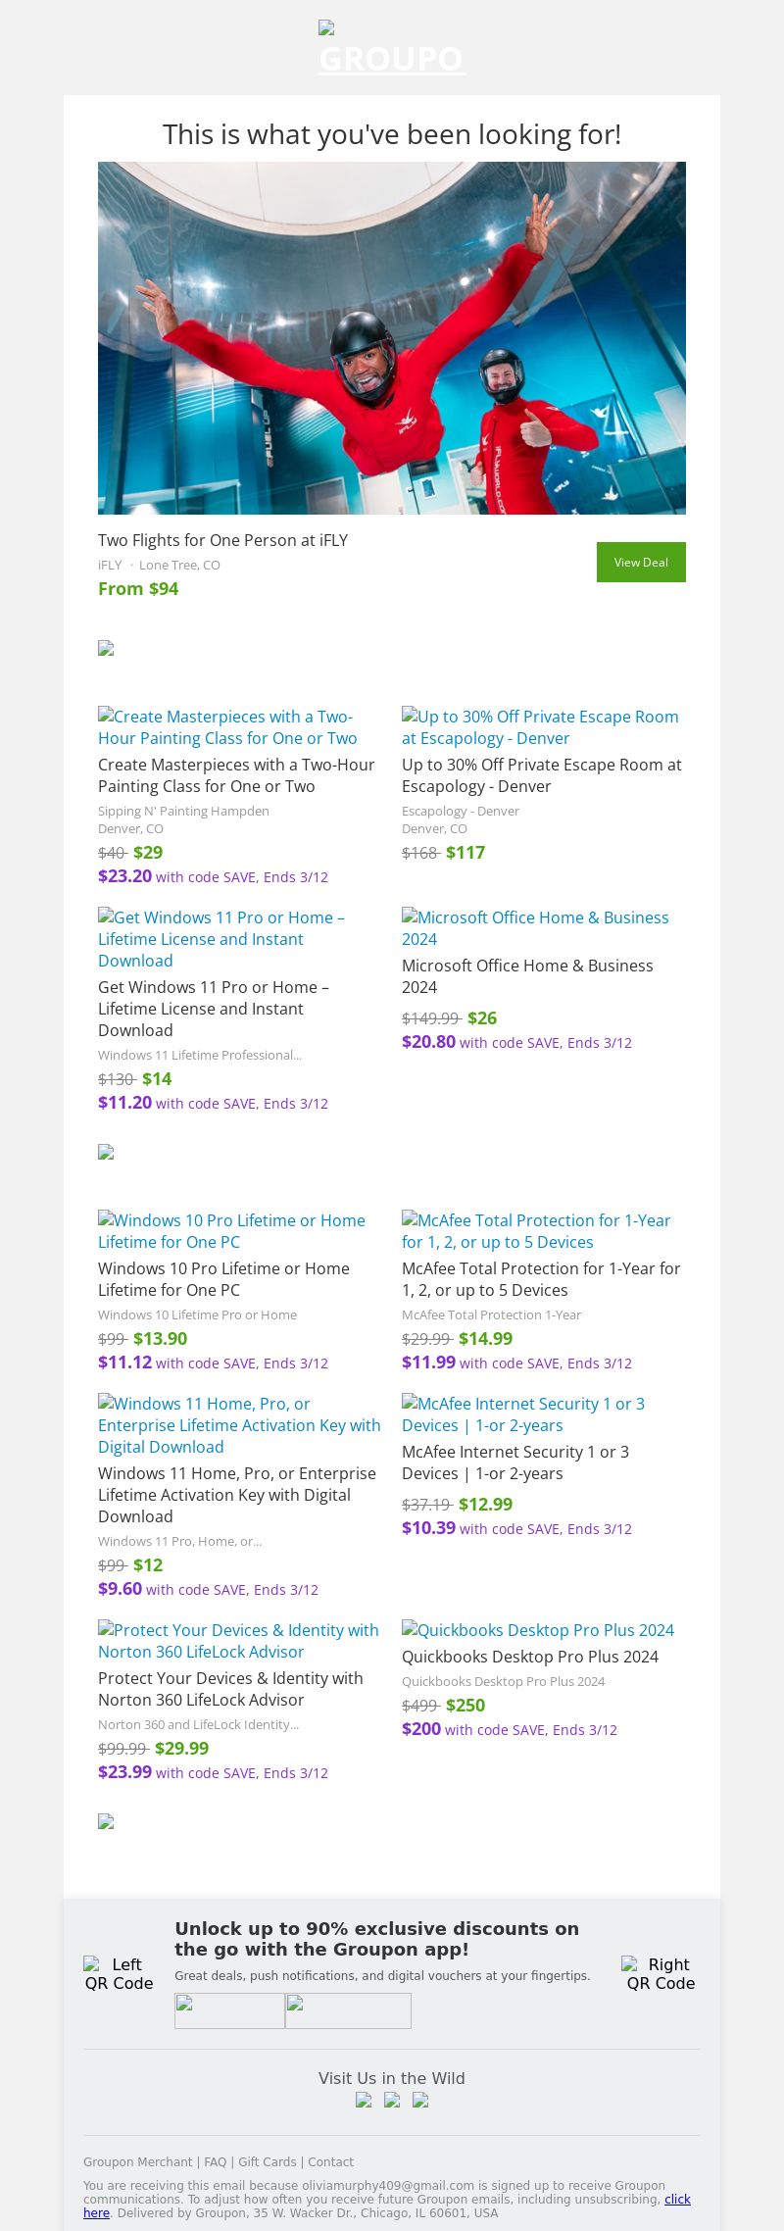This screenshot has width=784, height=2231.
Task: Open the Quickbooks Desktop Pro Plus 2024 deal
Action: 530,1657
